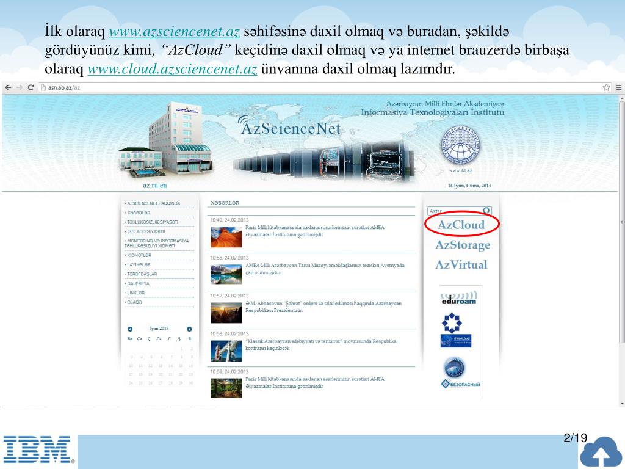Open the AzStorage link
The height and width of the screenshot is (469, 625).
coord(463,245)
